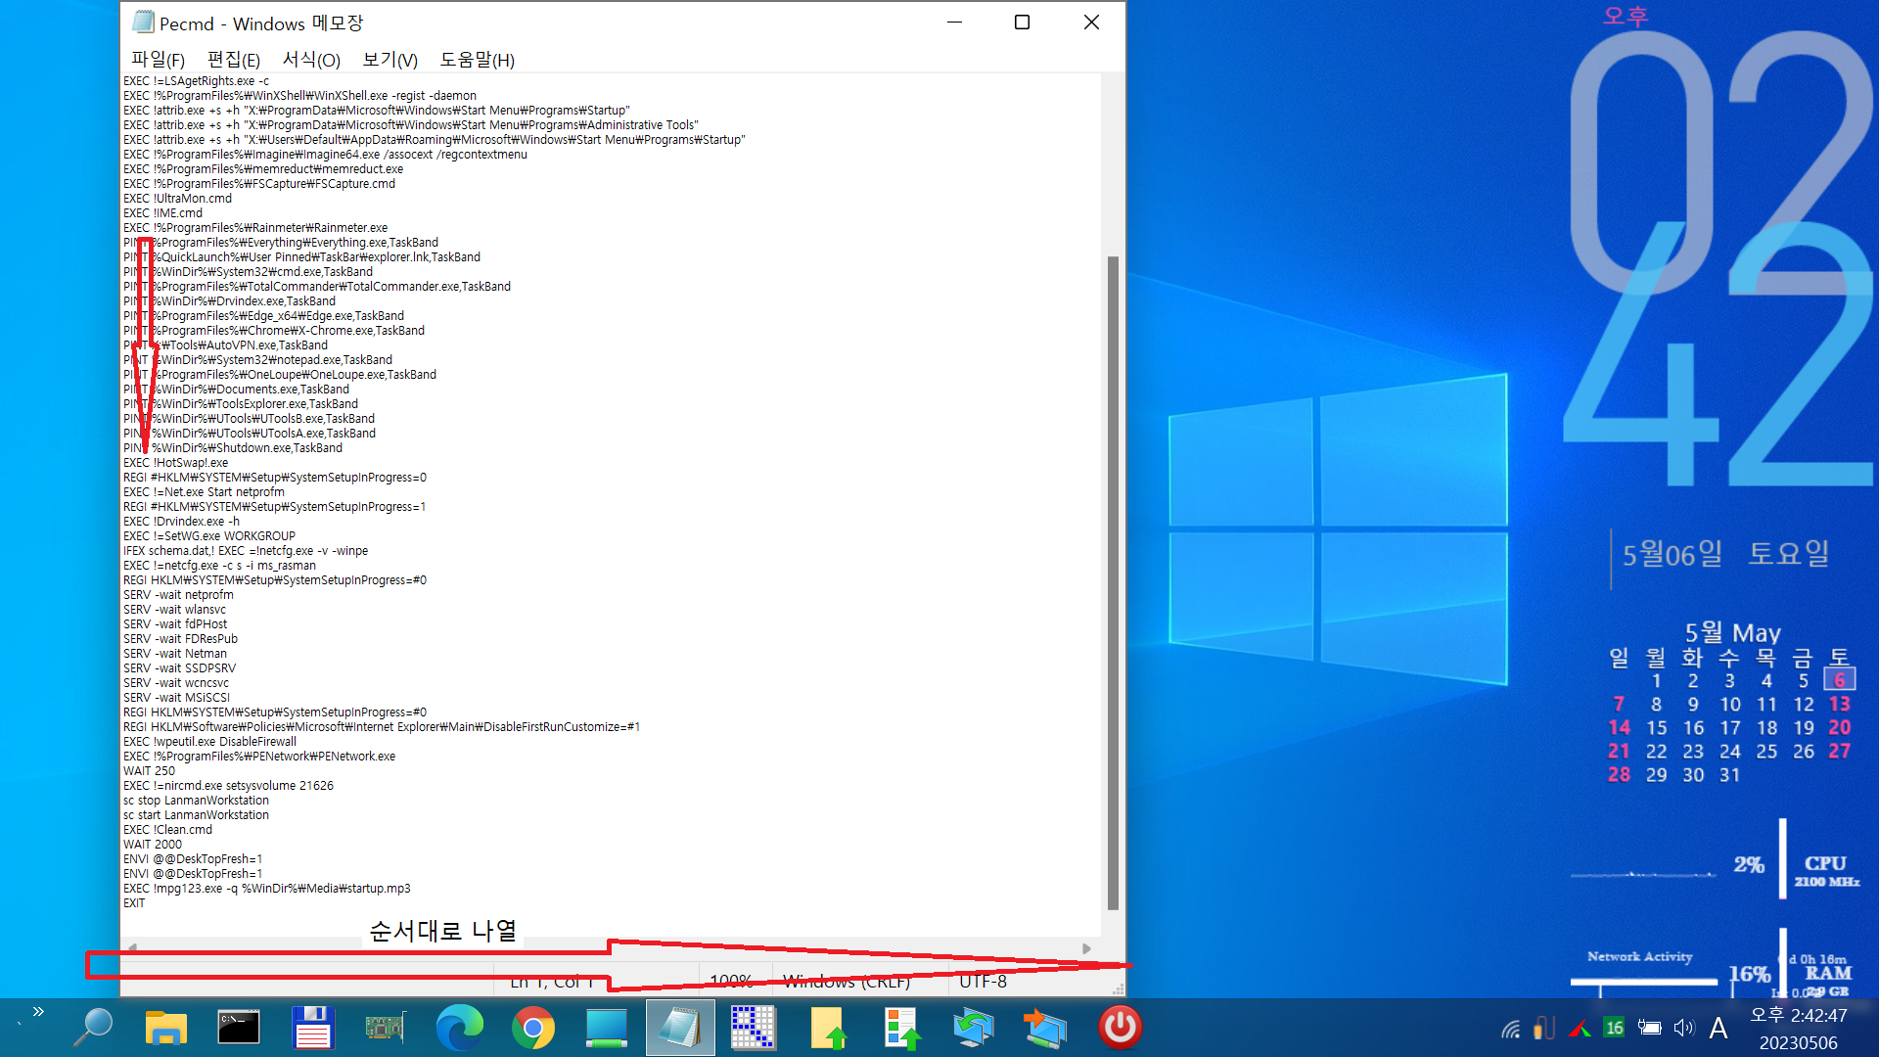
Task: Click the line 'EXEC !Clean.cmd'
Action: click(167, 830)
